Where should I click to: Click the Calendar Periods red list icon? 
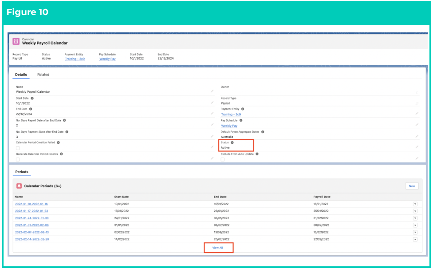click(x=19, y=186)
